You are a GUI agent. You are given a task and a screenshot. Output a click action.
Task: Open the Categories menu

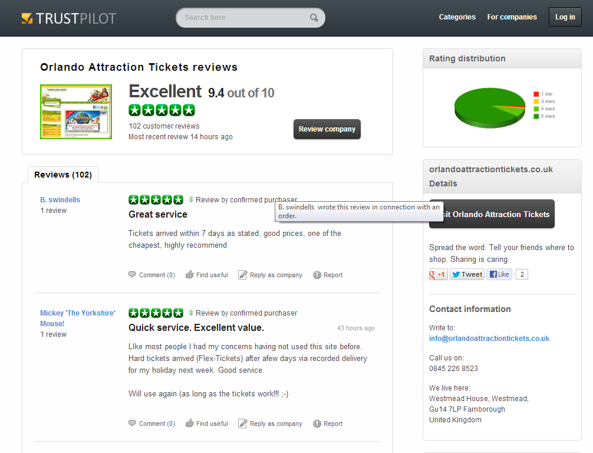[457, 17]
